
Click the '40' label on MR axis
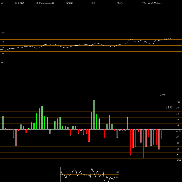(x=178, y=120)
